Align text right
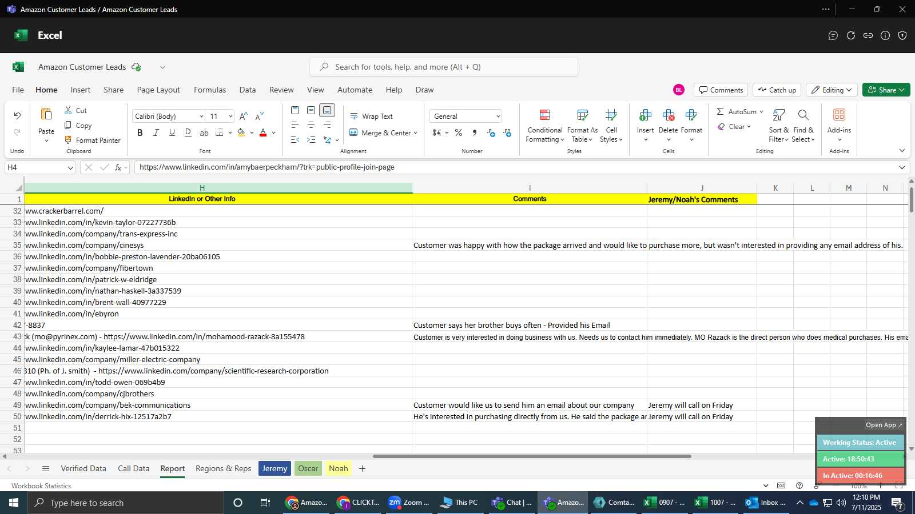915x514 pixels. click(x=327, y=125)
